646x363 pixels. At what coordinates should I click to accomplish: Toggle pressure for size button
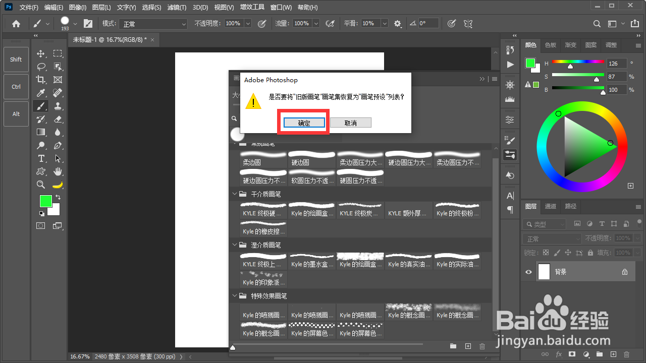point(452,24)
